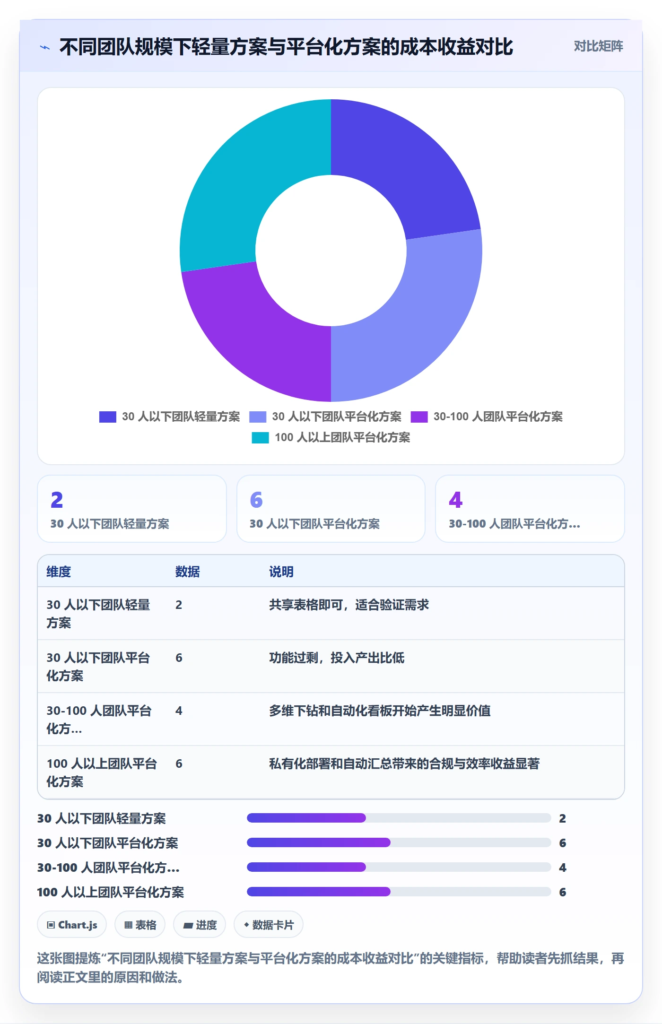Select cell 私有化部署和自动汇总带来的合规与效率收益显著
This screenshot has height=1024, width=662.
click(x=404, y=764)
